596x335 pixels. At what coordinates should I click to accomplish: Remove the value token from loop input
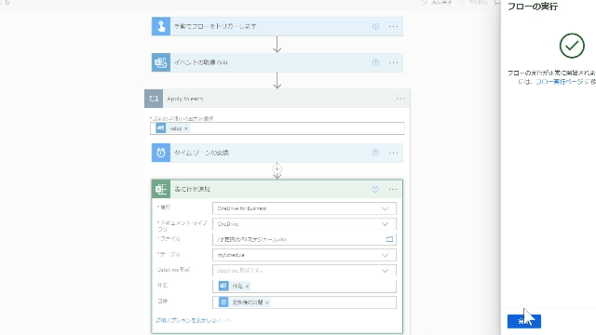click(186, 128)
